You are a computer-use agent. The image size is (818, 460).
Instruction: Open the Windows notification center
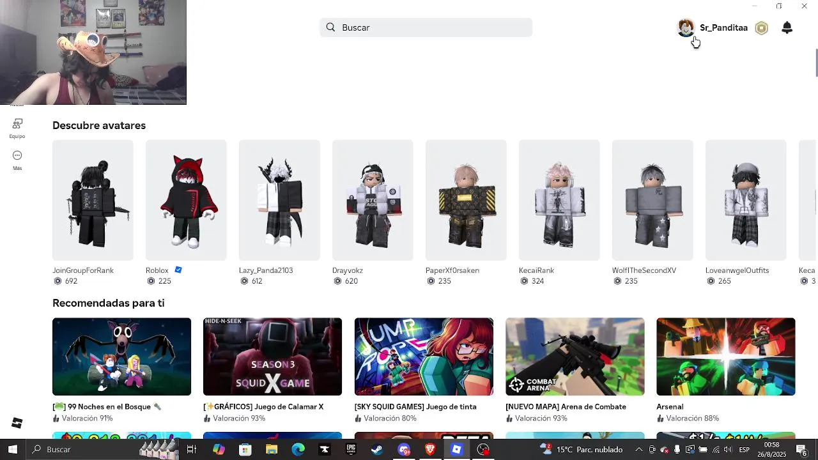[801, 449]
